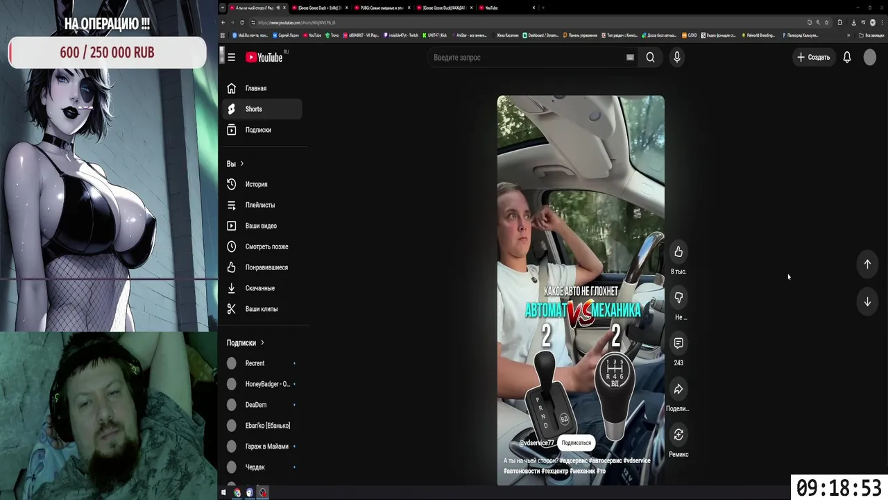Open DeaDem channel subscription
The height and width of the screenshot is (500, 888).
(262, 405)
